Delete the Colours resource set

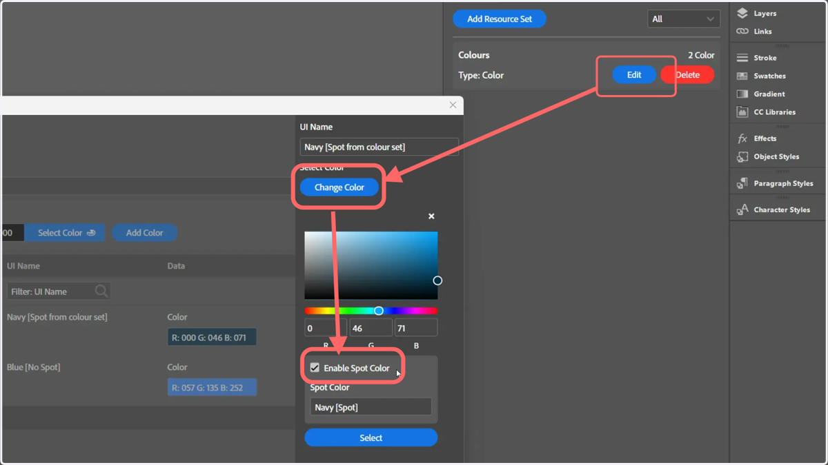coord(687,75)
